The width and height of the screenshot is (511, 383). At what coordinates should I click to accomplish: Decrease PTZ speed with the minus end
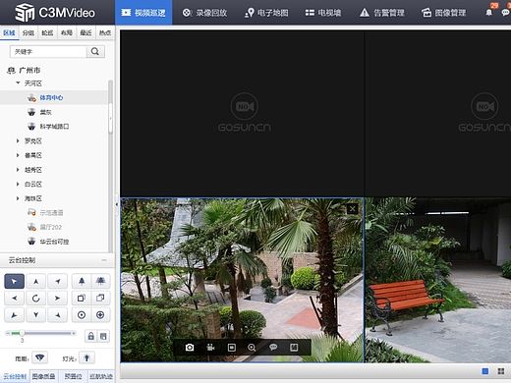[x=7, y=333]
